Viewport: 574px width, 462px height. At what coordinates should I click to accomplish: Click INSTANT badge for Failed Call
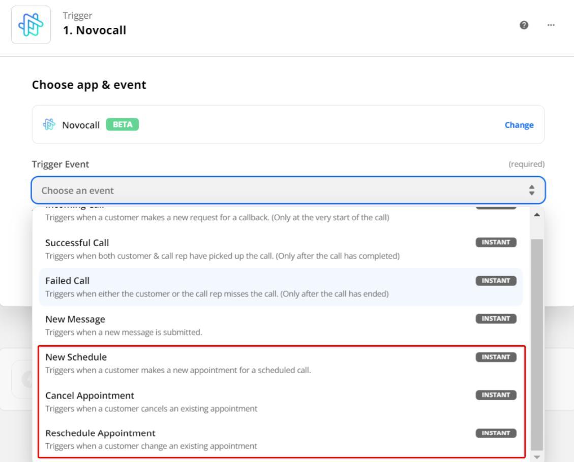pos(496,281)
